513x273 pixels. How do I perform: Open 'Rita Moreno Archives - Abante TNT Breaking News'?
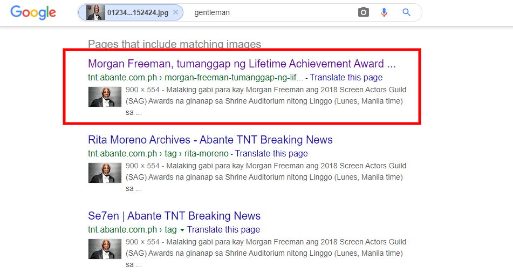[210, 140]
